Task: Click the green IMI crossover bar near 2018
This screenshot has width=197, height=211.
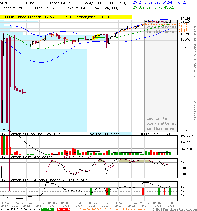Action: coord(91,191)
